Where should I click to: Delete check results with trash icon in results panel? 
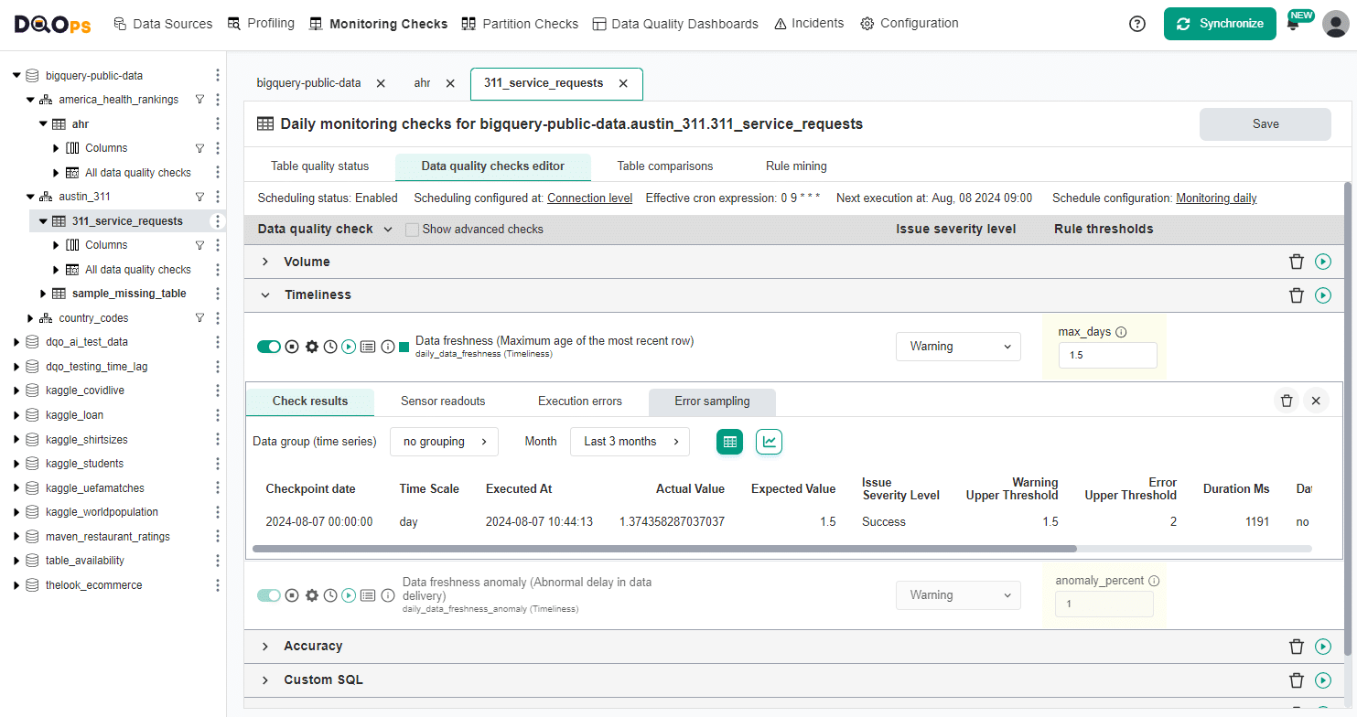point(1287,401)
